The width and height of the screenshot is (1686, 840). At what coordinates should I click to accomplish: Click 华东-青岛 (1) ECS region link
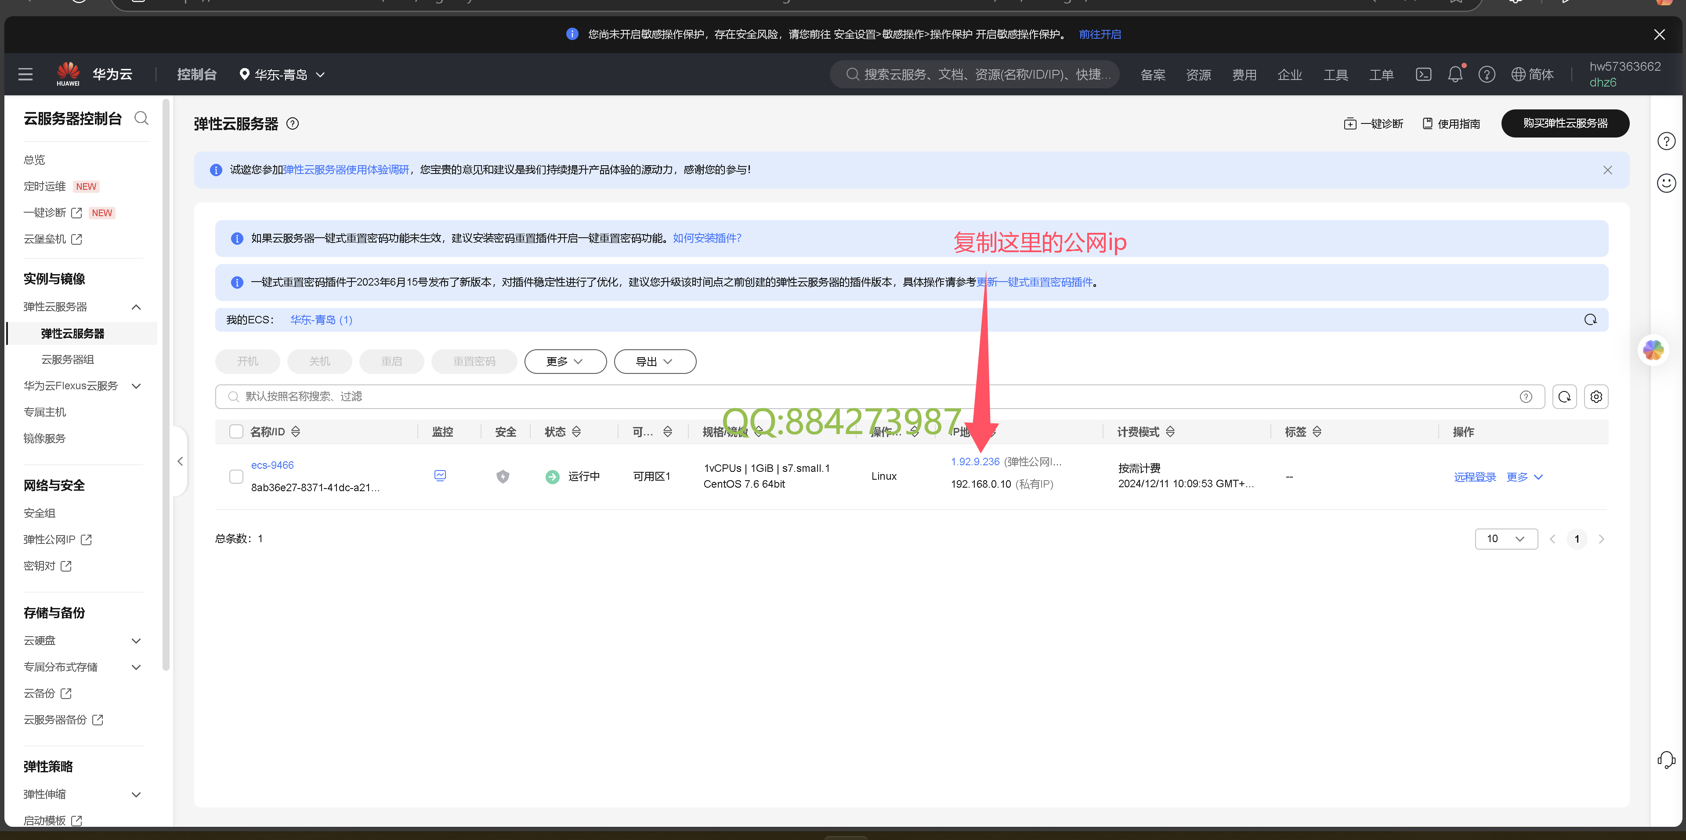pyautogui.click(x=322, y=319)
